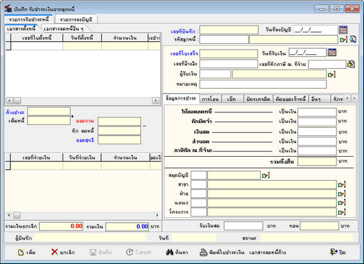
Task: Click the ยกเลิก button with red X
Action: (63, 252)
